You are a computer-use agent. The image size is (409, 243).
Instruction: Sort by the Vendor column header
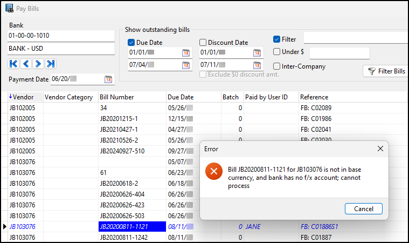(x=25, y=97)
